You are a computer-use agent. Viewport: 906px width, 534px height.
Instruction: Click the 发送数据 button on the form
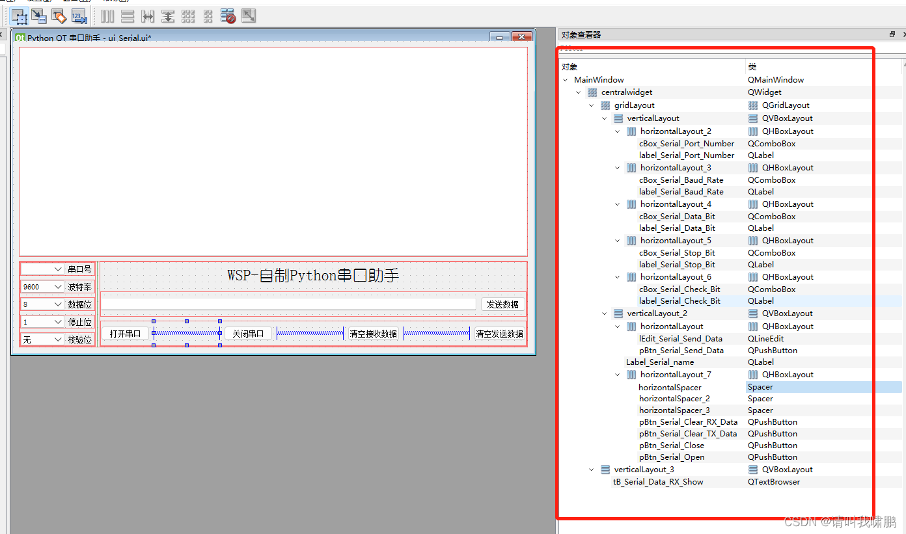[502, 304]
